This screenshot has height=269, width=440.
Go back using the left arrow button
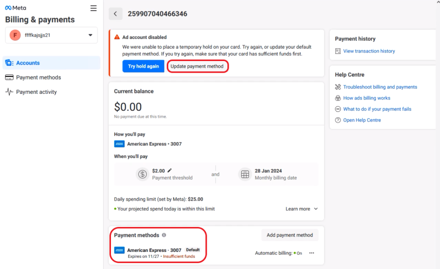click(x=115, y=14)
